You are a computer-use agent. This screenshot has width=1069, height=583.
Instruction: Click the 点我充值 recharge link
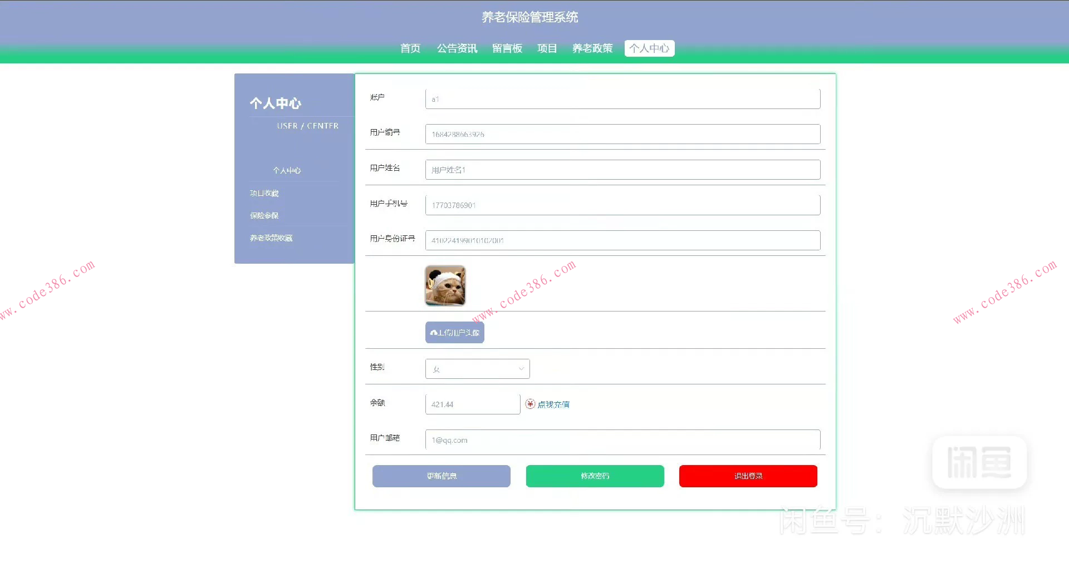click(553, 404)
